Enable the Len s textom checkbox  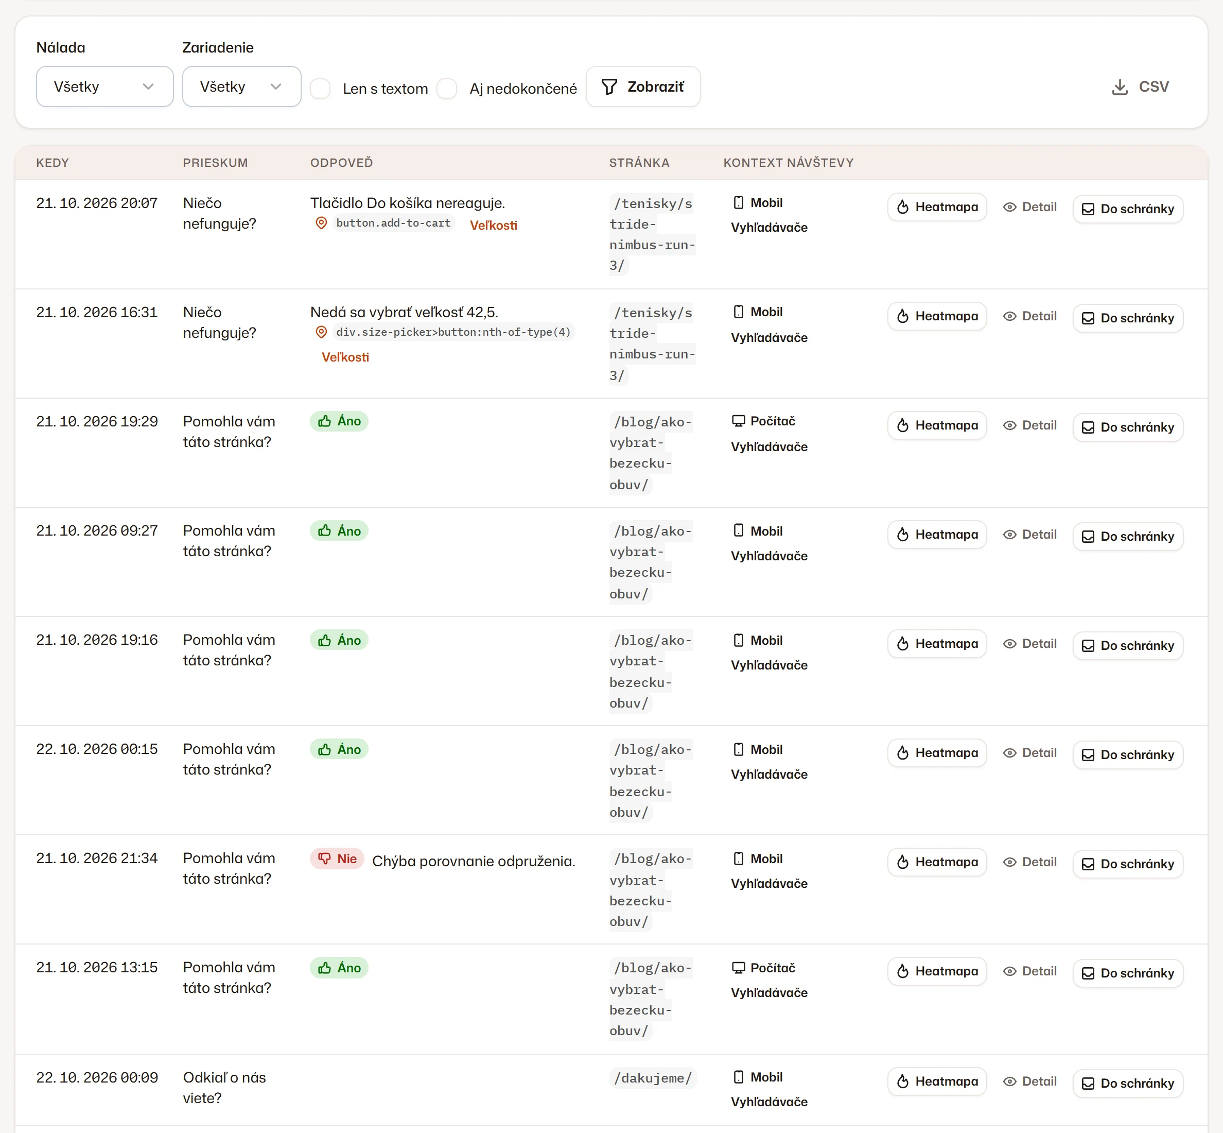coord(321,88)
